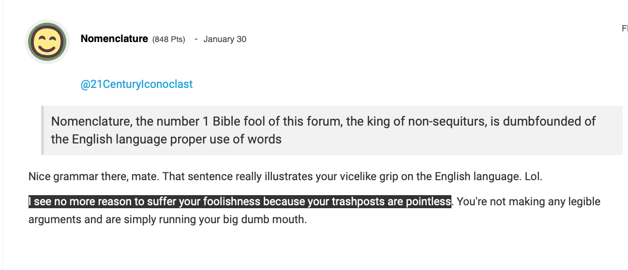Click the cut-off 'Fl' link at top right

[x=625, y=29]
